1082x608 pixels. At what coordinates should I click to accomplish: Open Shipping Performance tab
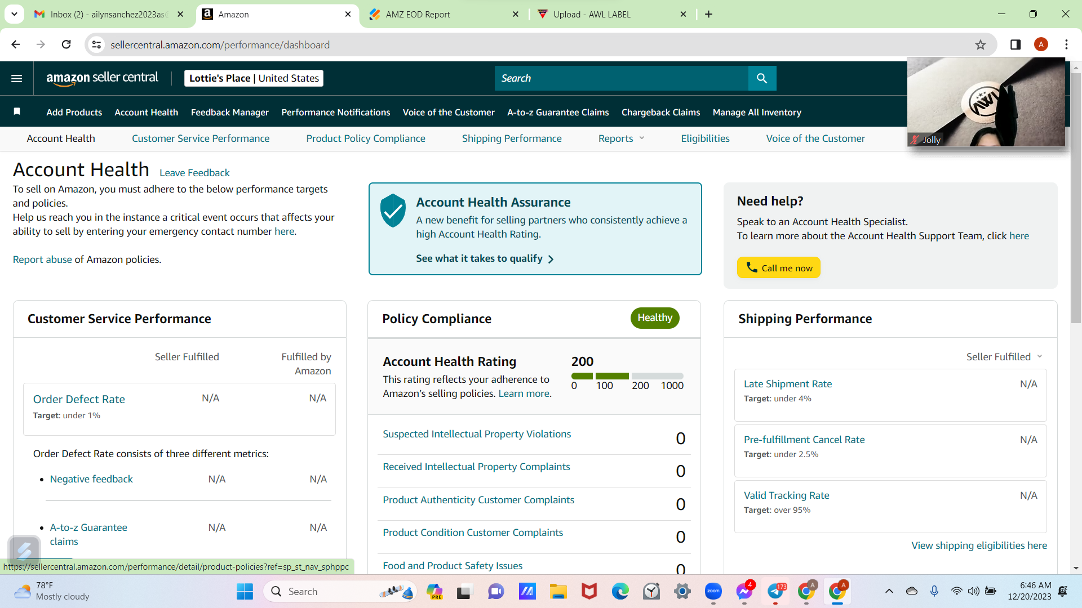click(512, 138)
